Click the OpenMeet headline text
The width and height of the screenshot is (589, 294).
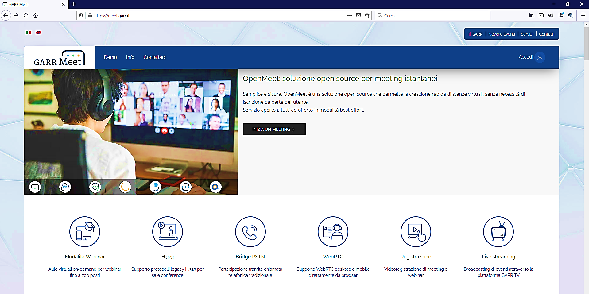click(340, 79)
